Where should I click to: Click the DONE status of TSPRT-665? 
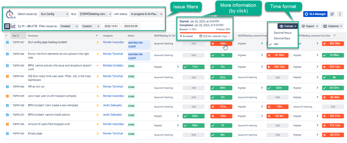pyautogui.click(x=131, y=66)
